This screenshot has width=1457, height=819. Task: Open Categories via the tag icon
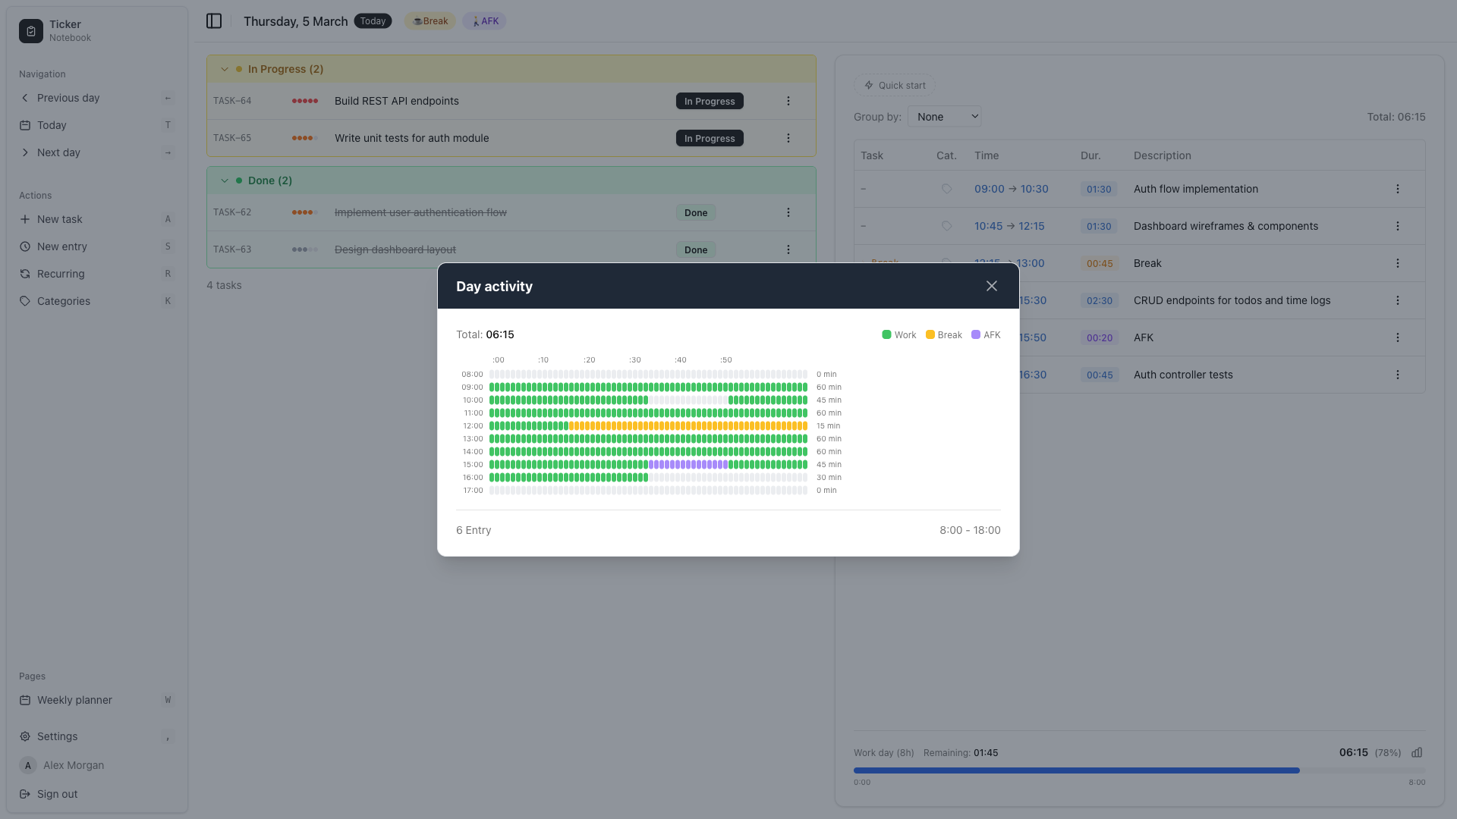coord(25,301)
